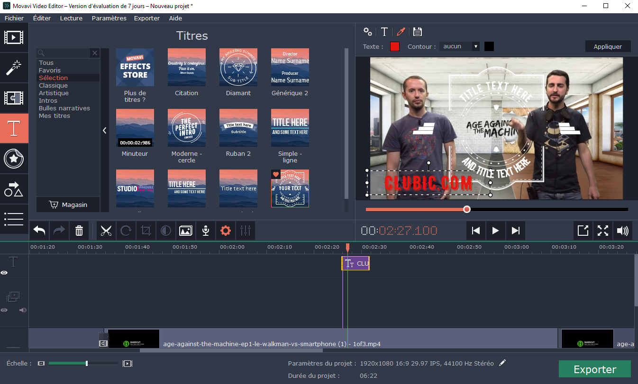Split clip with scissors icon
The height and width of the screenshot is (384, 638).
point(106,231)
